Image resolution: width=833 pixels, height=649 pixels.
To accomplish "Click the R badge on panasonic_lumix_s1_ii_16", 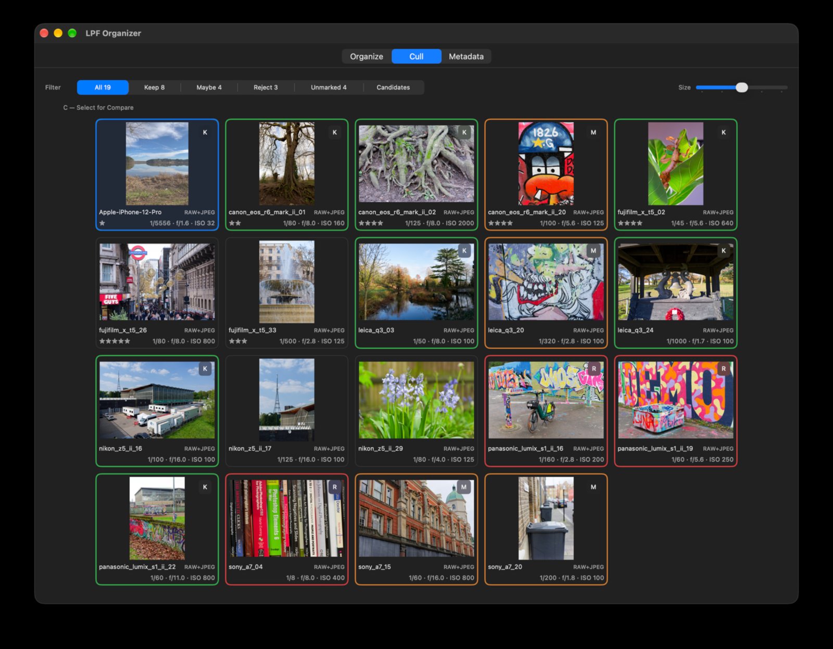I will point(594,368).
